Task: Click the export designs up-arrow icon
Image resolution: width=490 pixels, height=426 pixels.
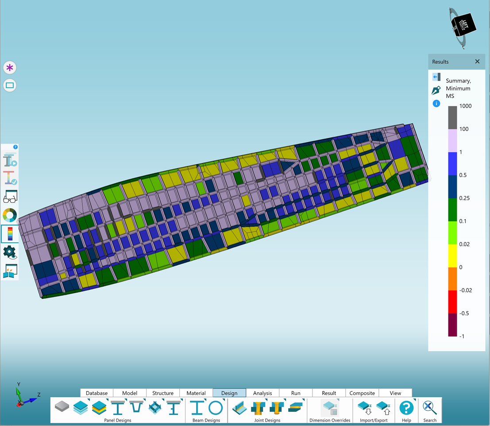Action: click(x=383, y=407)
